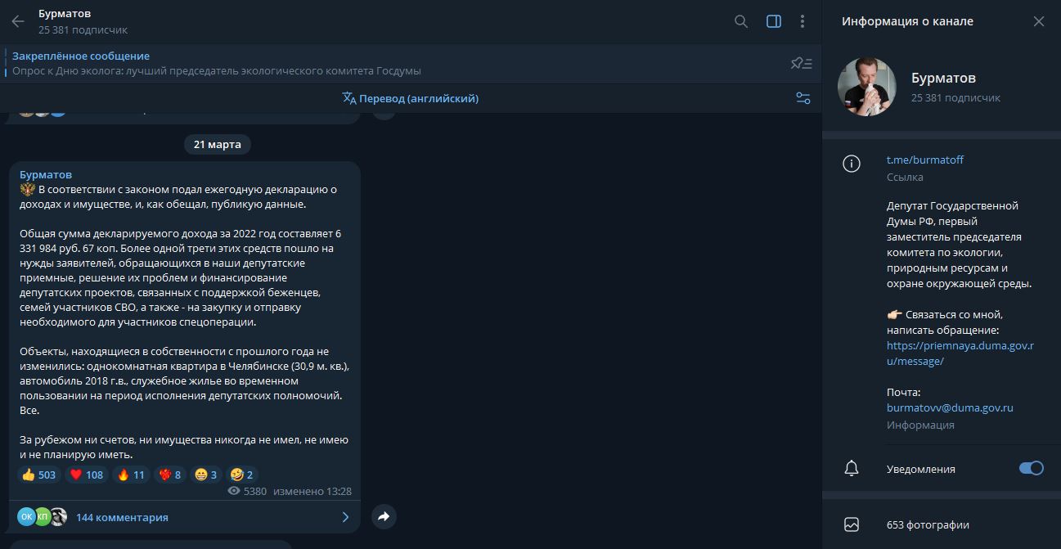Forward the post using share arrow
Viewport: 1061px width, 549px height.
click(x=384, y=516)
